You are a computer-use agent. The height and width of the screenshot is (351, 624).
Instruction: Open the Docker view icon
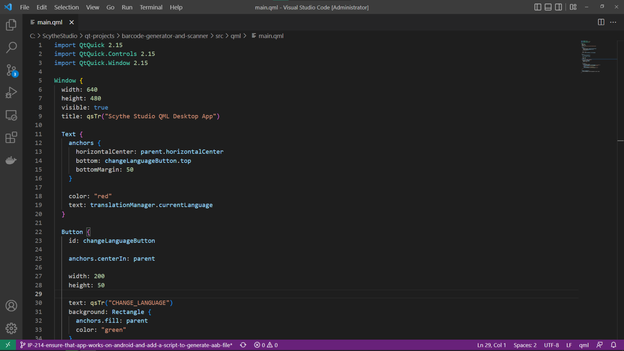click(11, 160)
